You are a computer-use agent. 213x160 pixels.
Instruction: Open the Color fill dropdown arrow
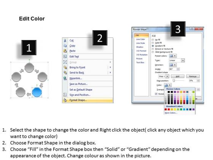click(170, 85)
